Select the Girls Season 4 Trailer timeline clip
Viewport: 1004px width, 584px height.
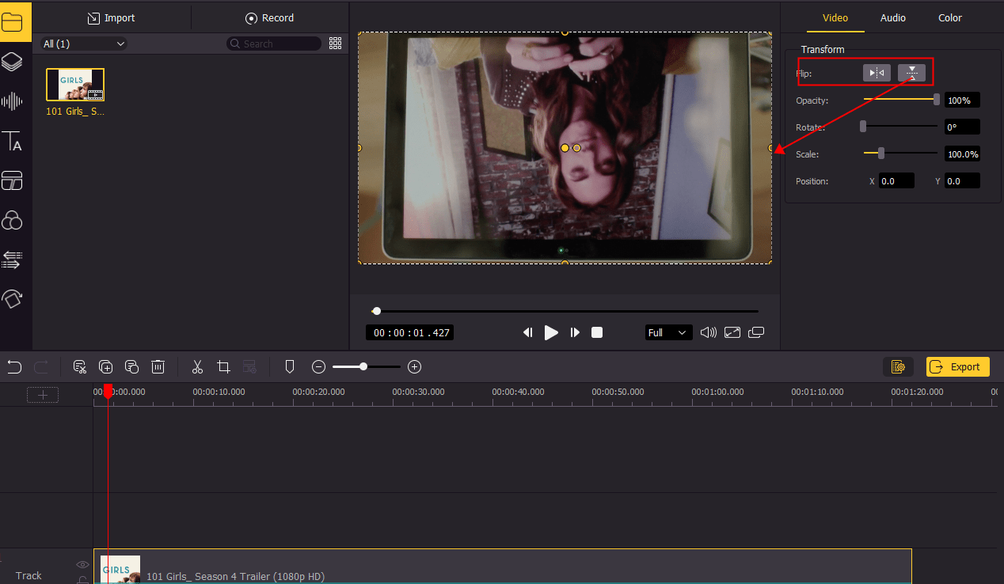(503, 567)
